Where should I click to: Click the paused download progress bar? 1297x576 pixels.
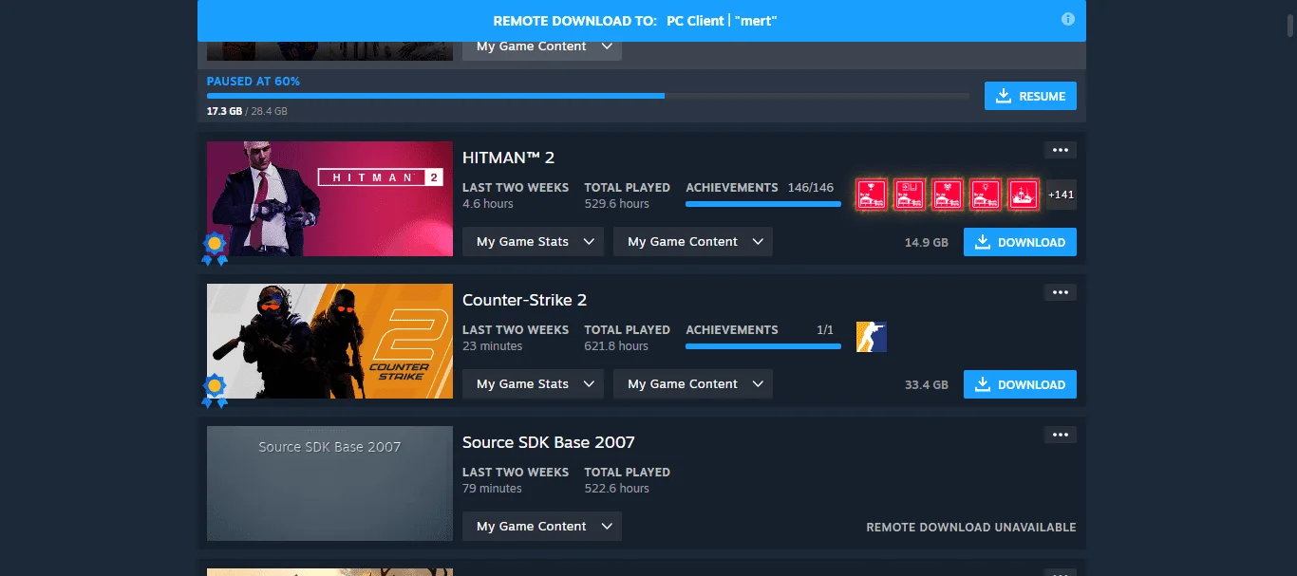click(588, 96)
